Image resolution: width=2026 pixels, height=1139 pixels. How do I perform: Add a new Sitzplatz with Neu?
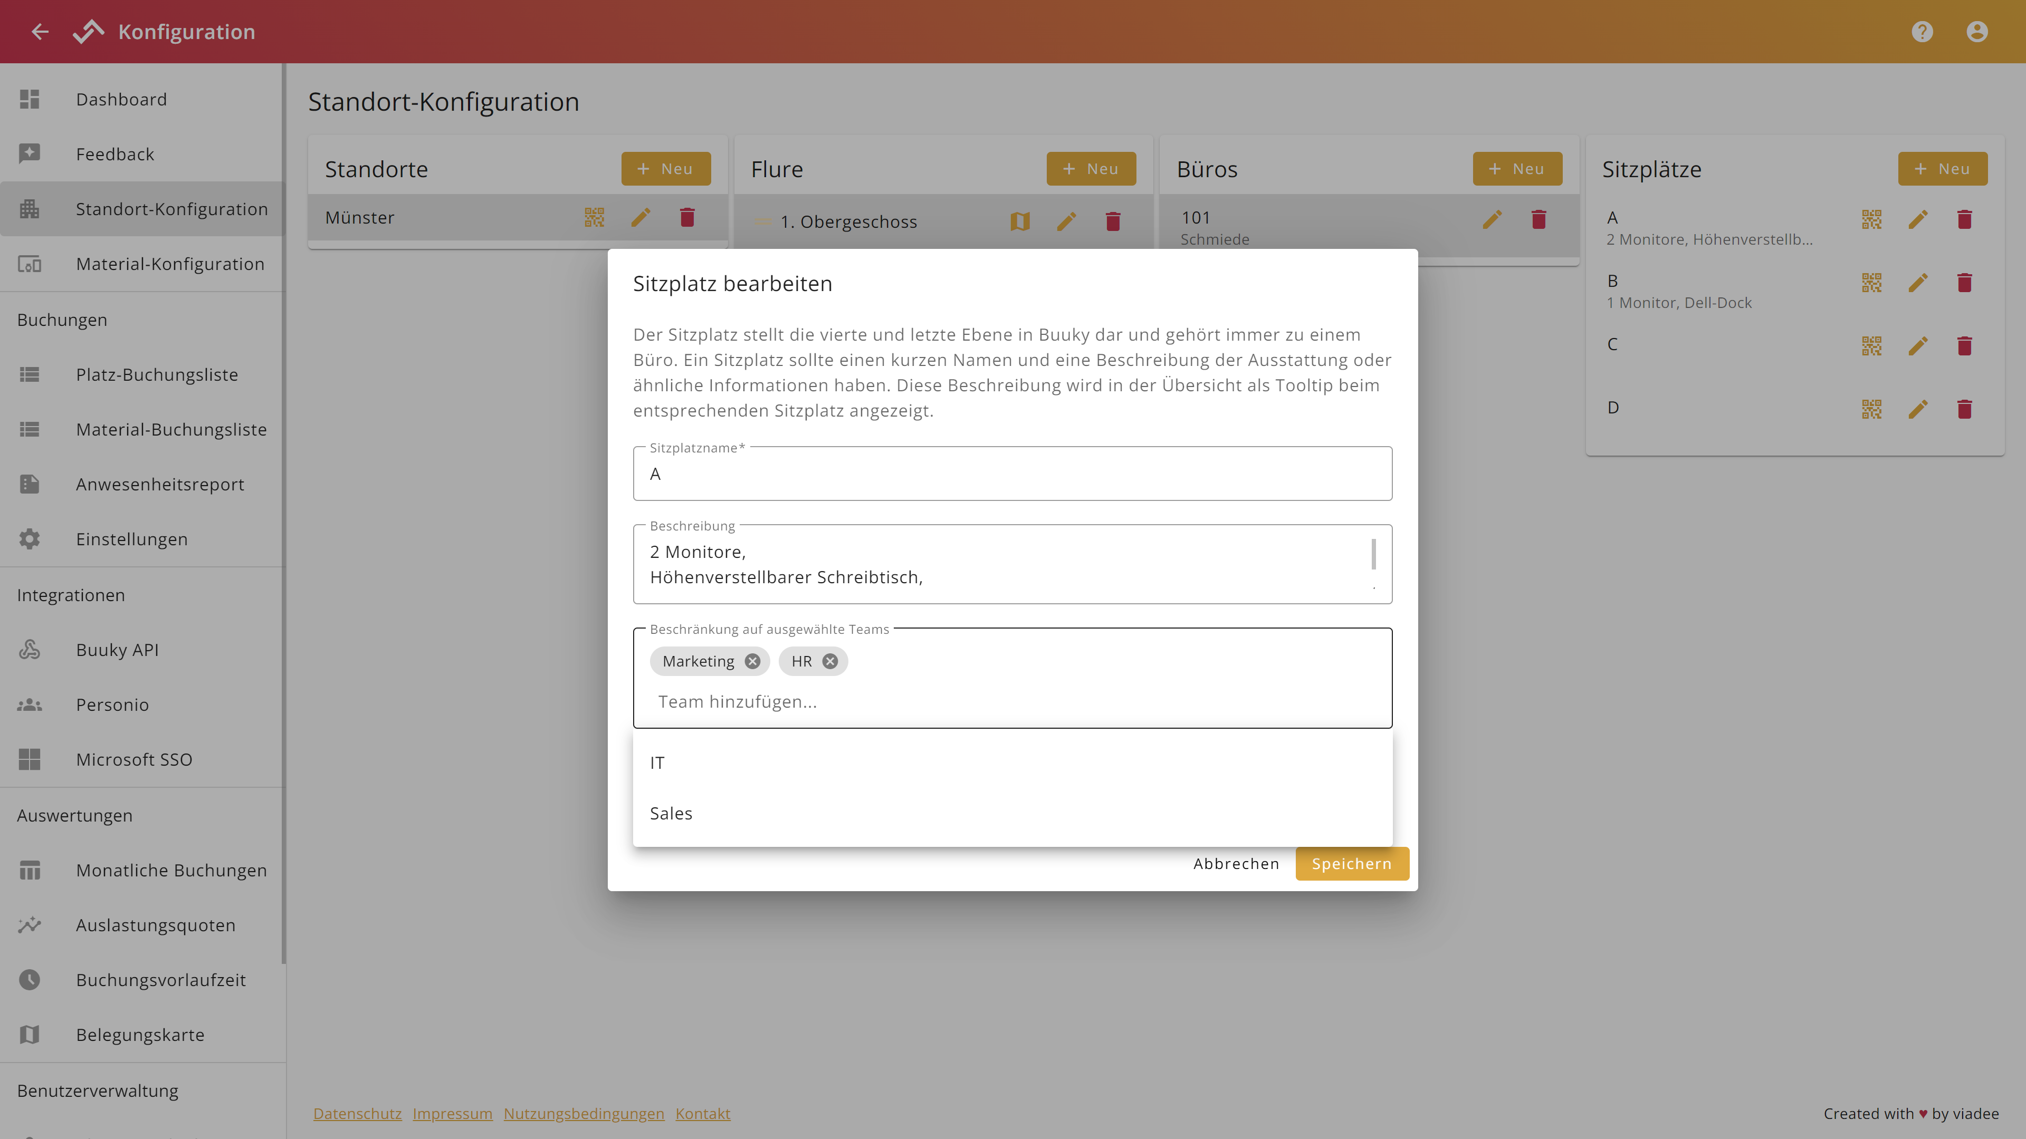(x=1943, y=169)
